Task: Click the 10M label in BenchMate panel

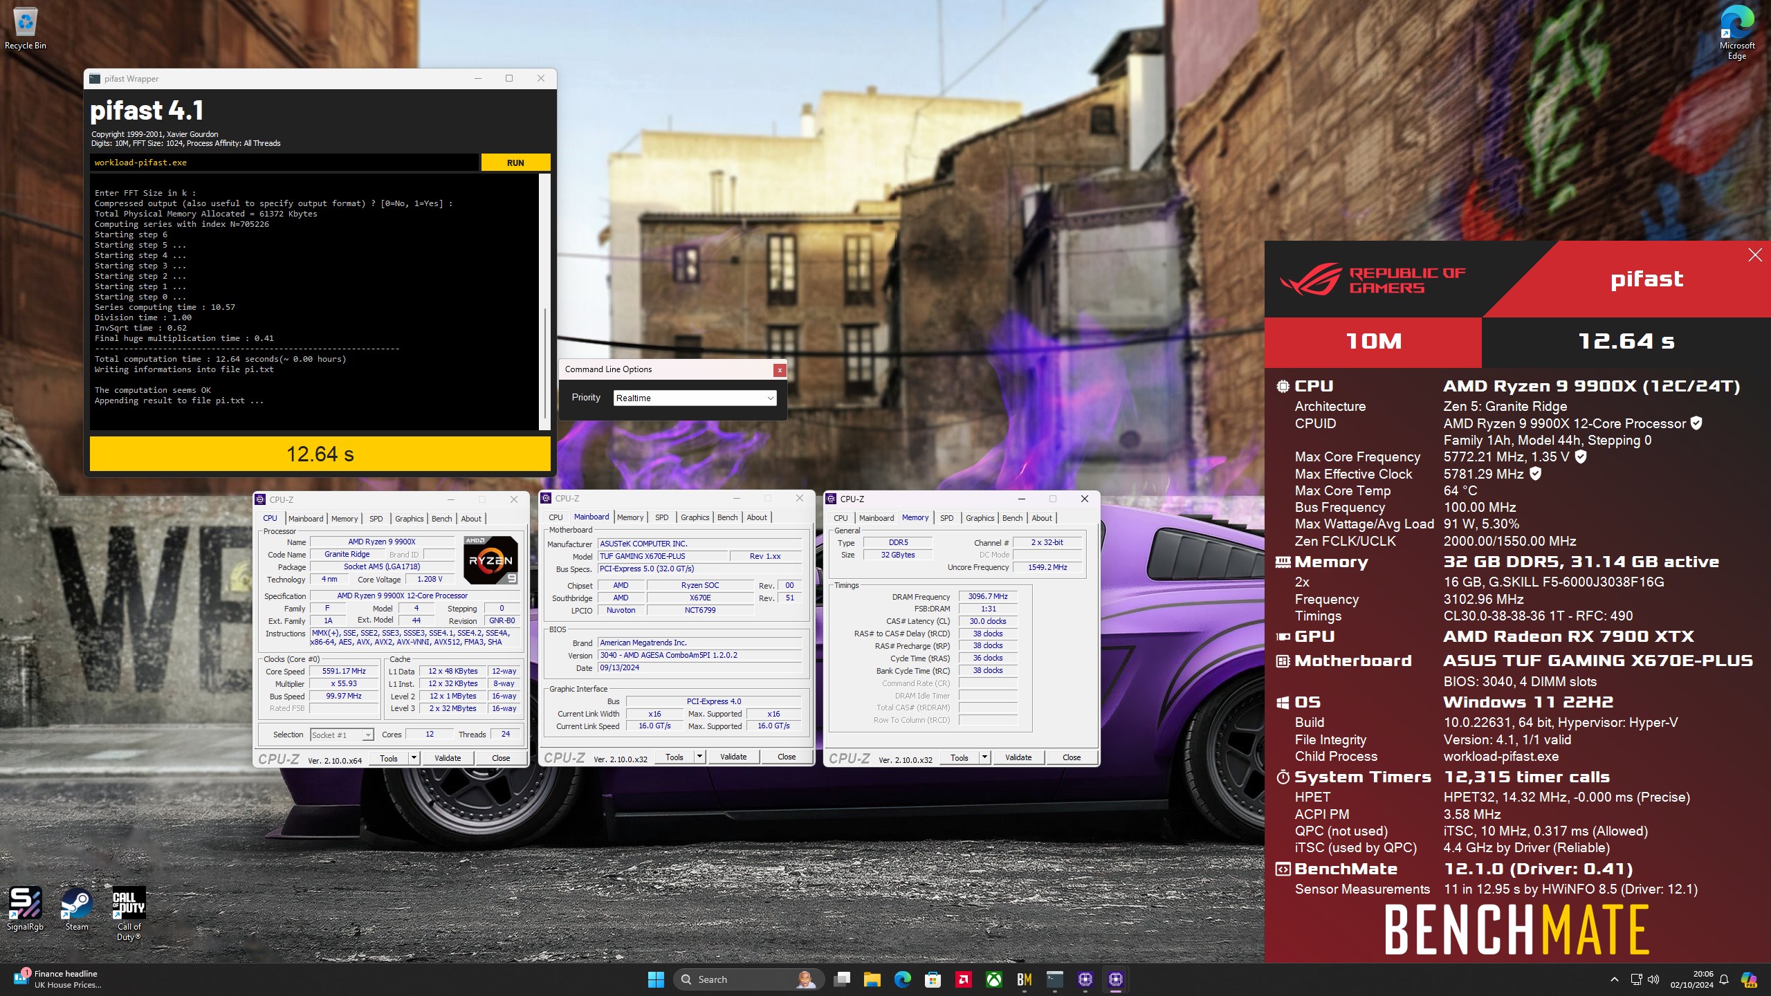Action: tap(1373, 341)
